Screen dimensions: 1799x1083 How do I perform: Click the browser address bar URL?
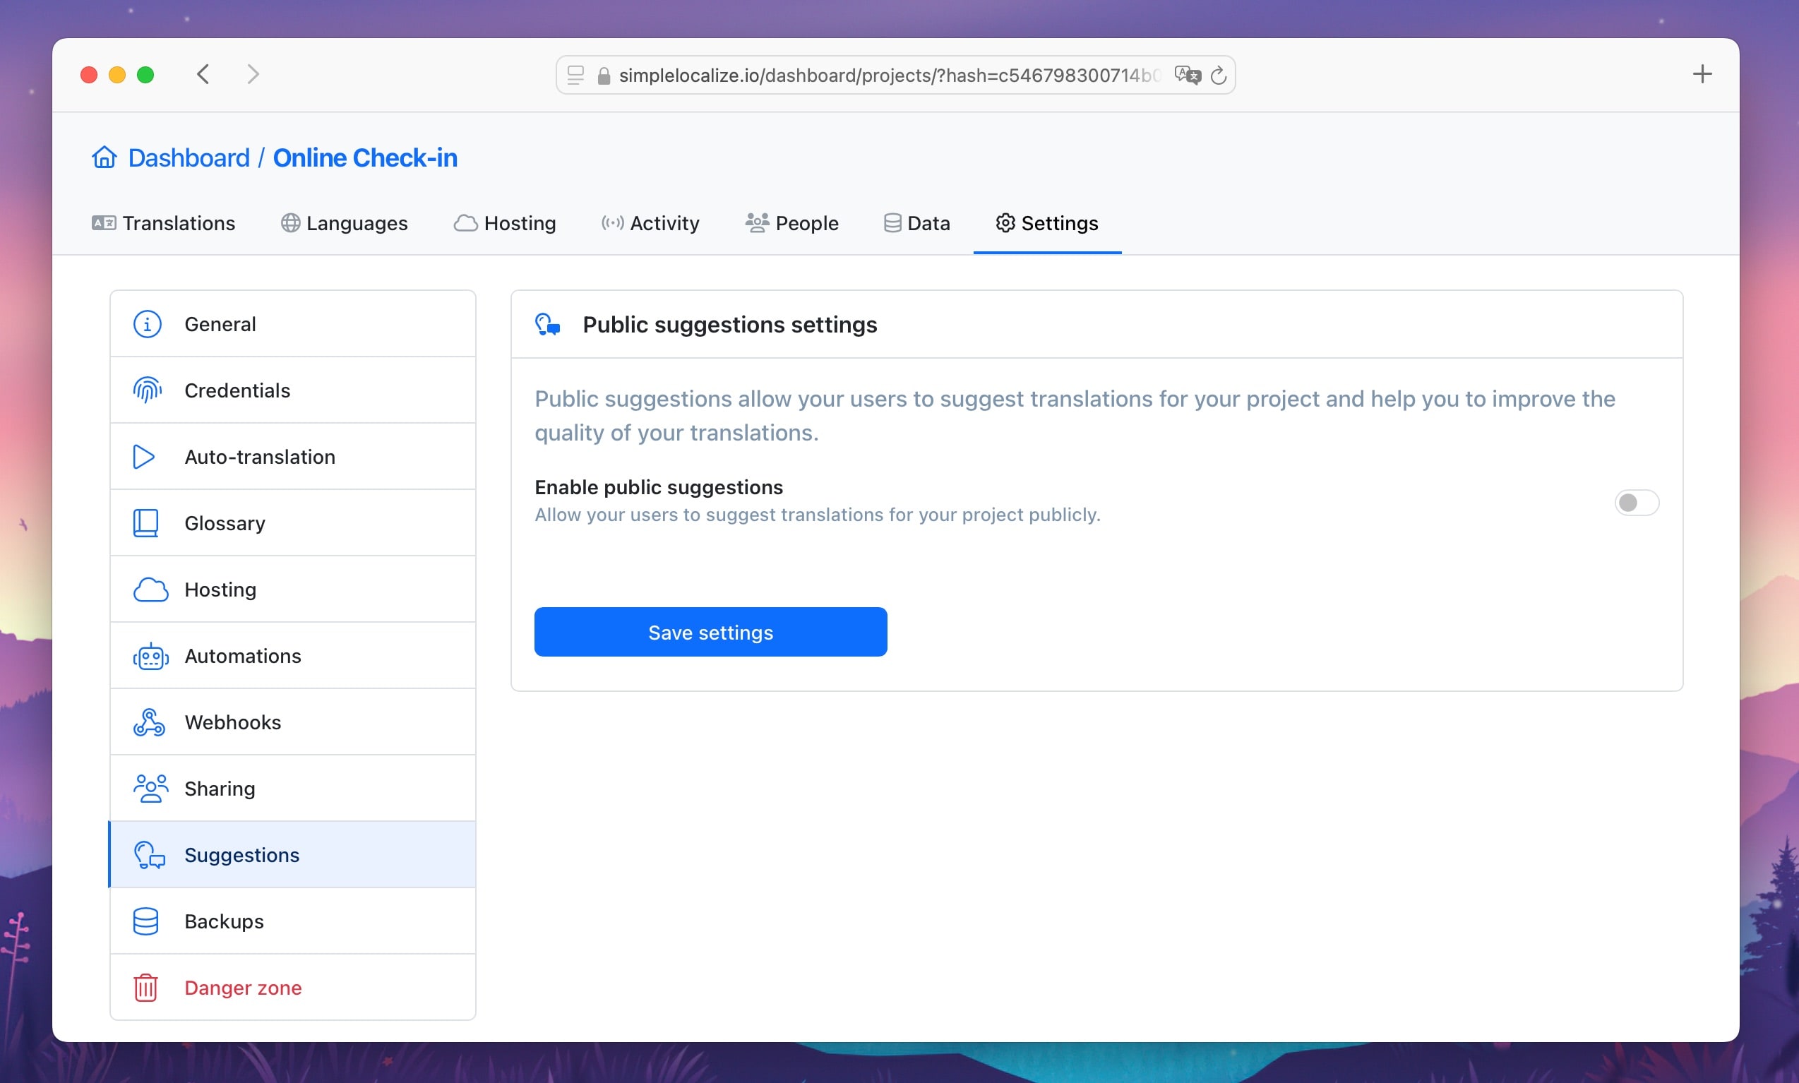pos(890,75)
